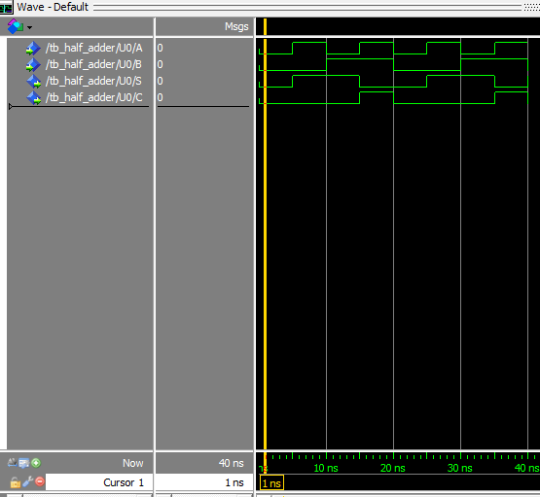Click the icon beside signal U0/S
540x497 pixels.
click(34, 82)
